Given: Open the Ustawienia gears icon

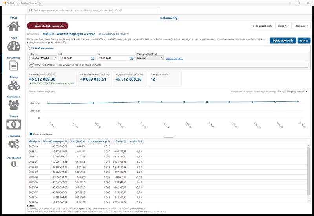Looking at the screenshot, I should (14, 144).
